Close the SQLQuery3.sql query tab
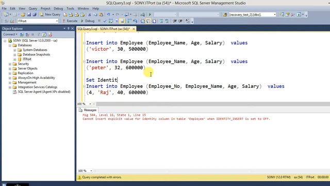Screen dimensions: 330x186 pos(134,29)
